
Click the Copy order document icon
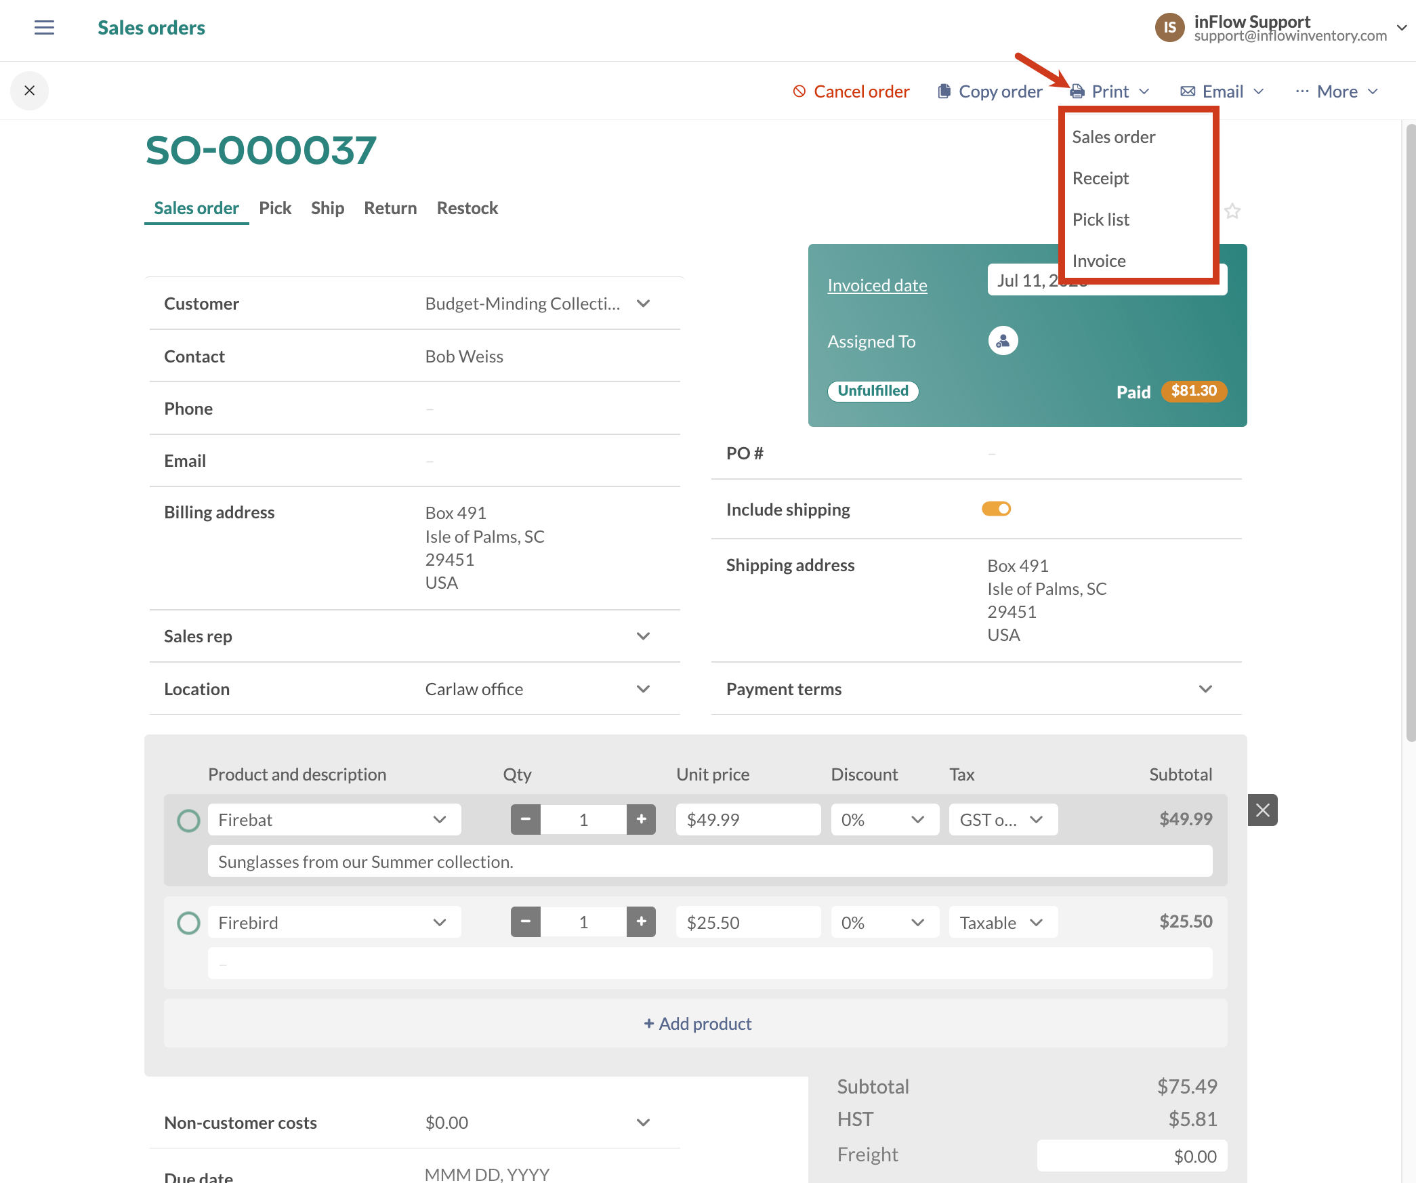pyautogui.click(x=944, y=91)
